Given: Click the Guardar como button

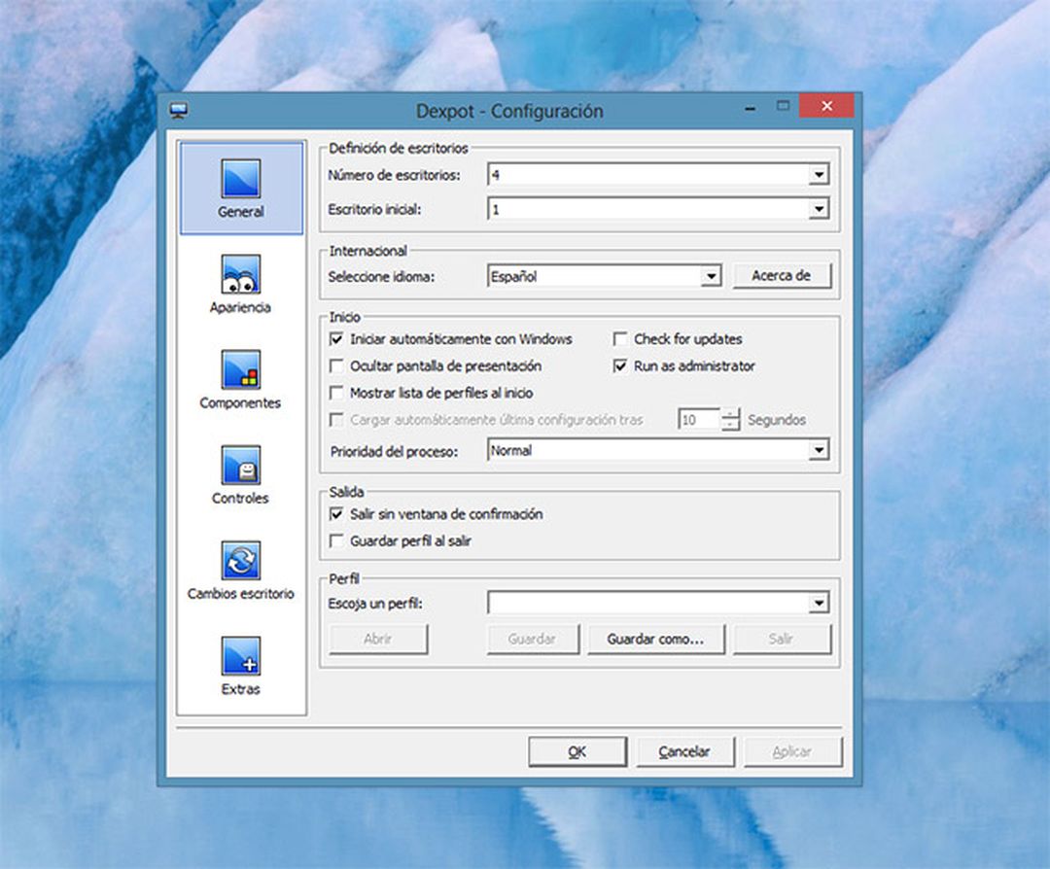Looking at the screenshot, I should click(x=656, y=639).
